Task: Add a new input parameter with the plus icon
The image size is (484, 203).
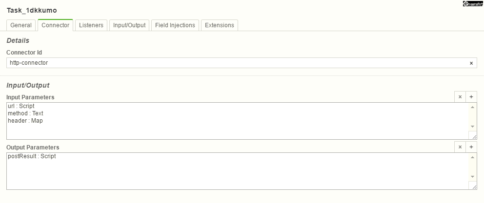Action: (471, 97)
